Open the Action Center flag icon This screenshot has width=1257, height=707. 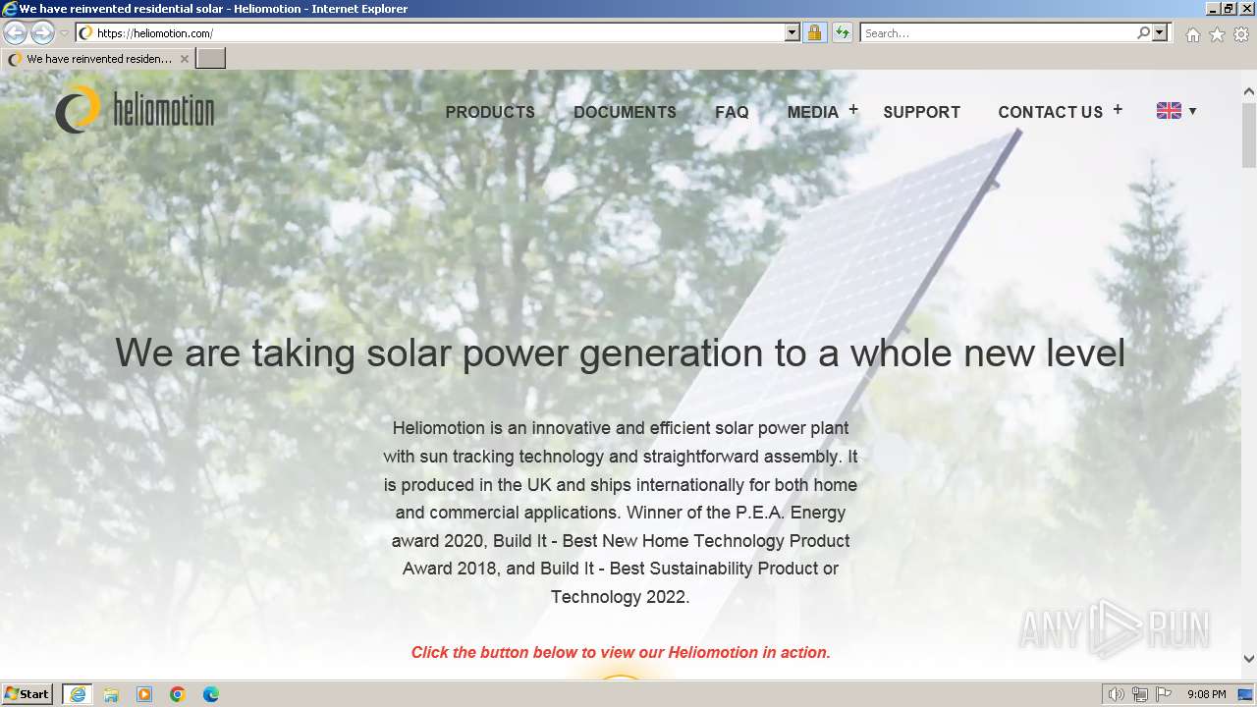click(1164, 694)
